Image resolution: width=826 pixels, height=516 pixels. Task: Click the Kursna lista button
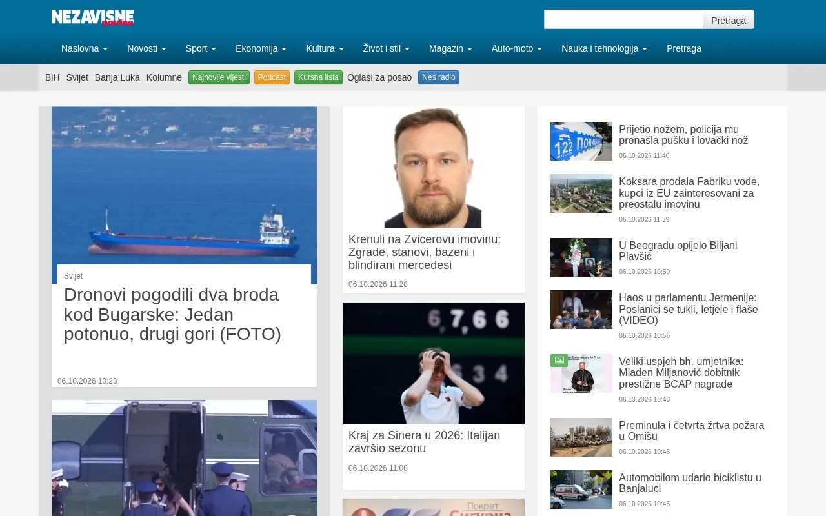point(318,77)
